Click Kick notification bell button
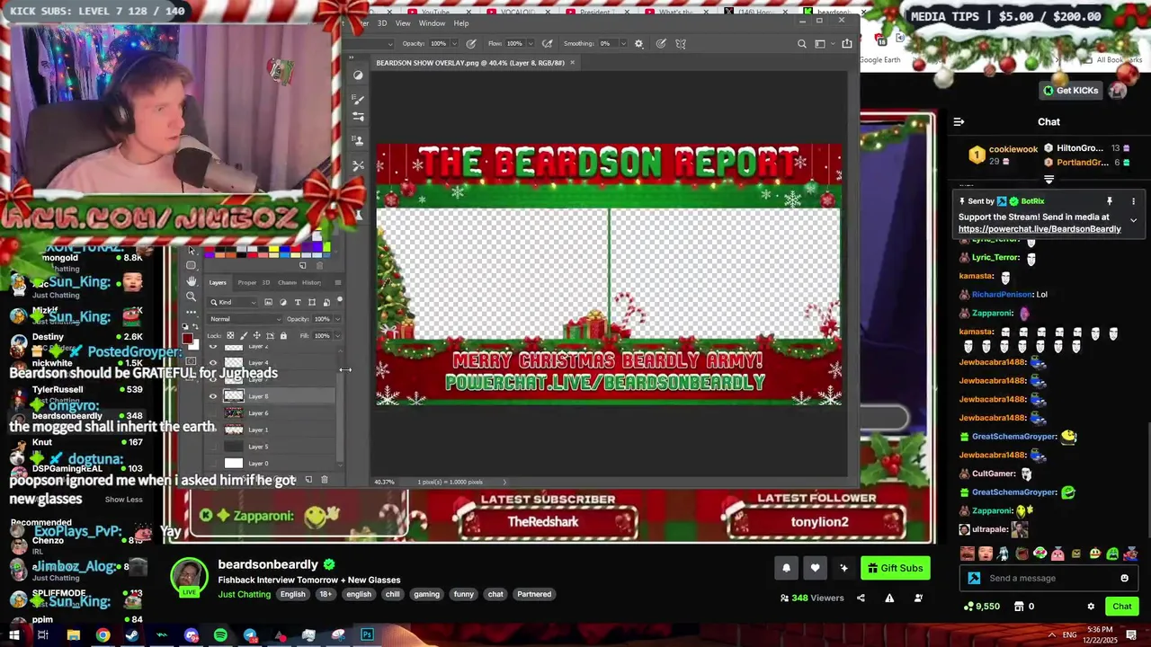The image size is (1151, 647). (x=786, y=568)
